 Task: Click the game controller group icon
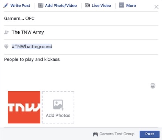coord(95,134)
